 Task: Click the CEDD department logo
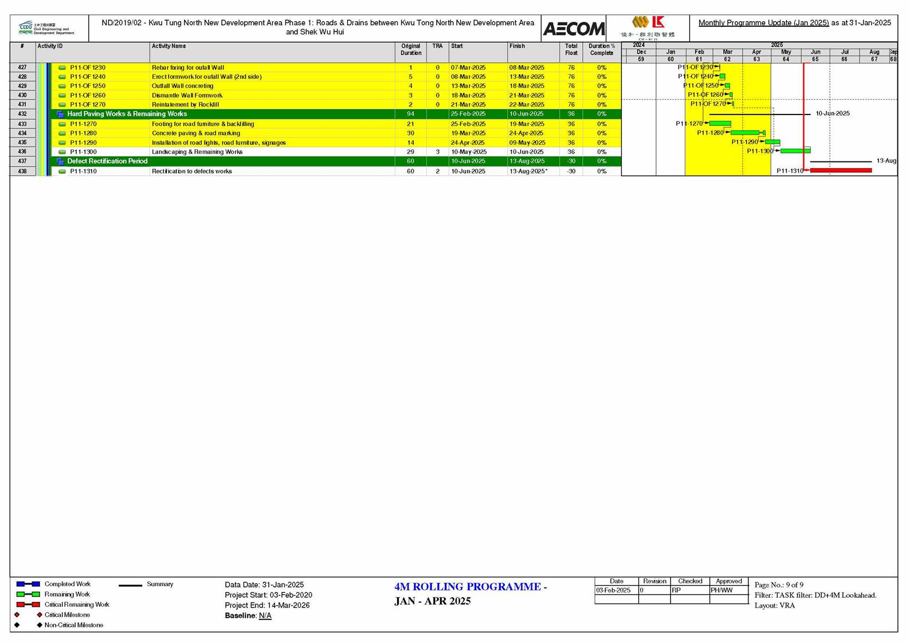point(46,28)
